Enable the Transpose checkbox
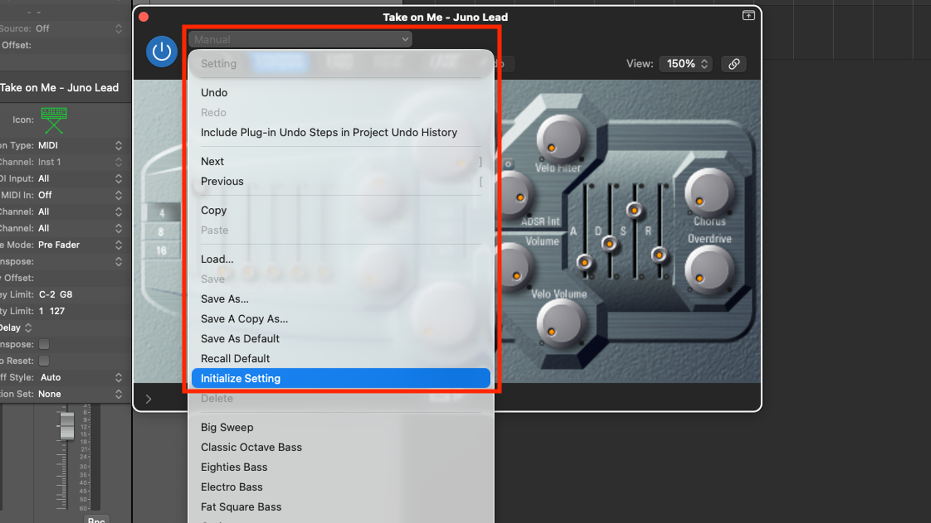 [x=44, y=344]
